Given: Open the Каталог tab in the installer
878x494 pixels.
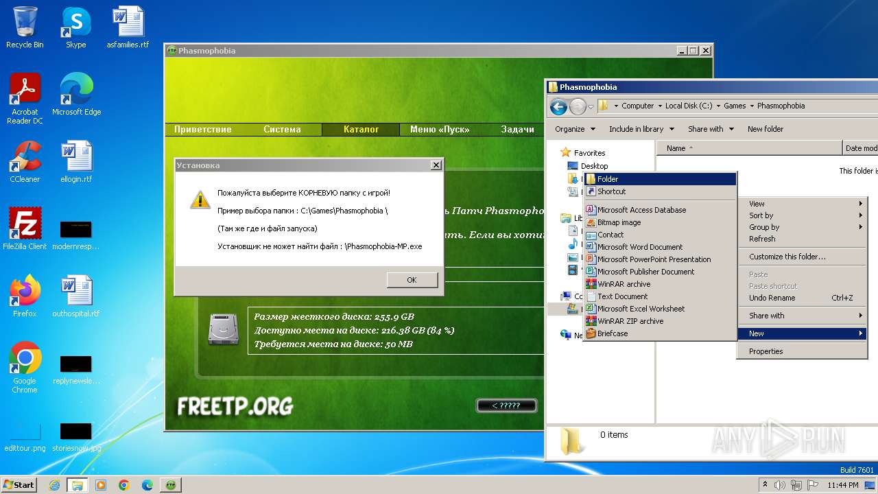Looking at the screenshot, I should pos(361,129).
